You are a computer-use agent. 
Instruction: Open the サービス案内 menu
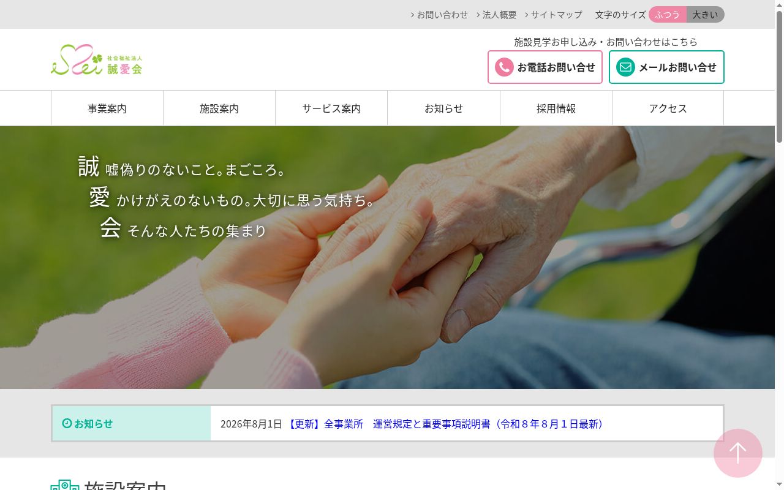331,108
